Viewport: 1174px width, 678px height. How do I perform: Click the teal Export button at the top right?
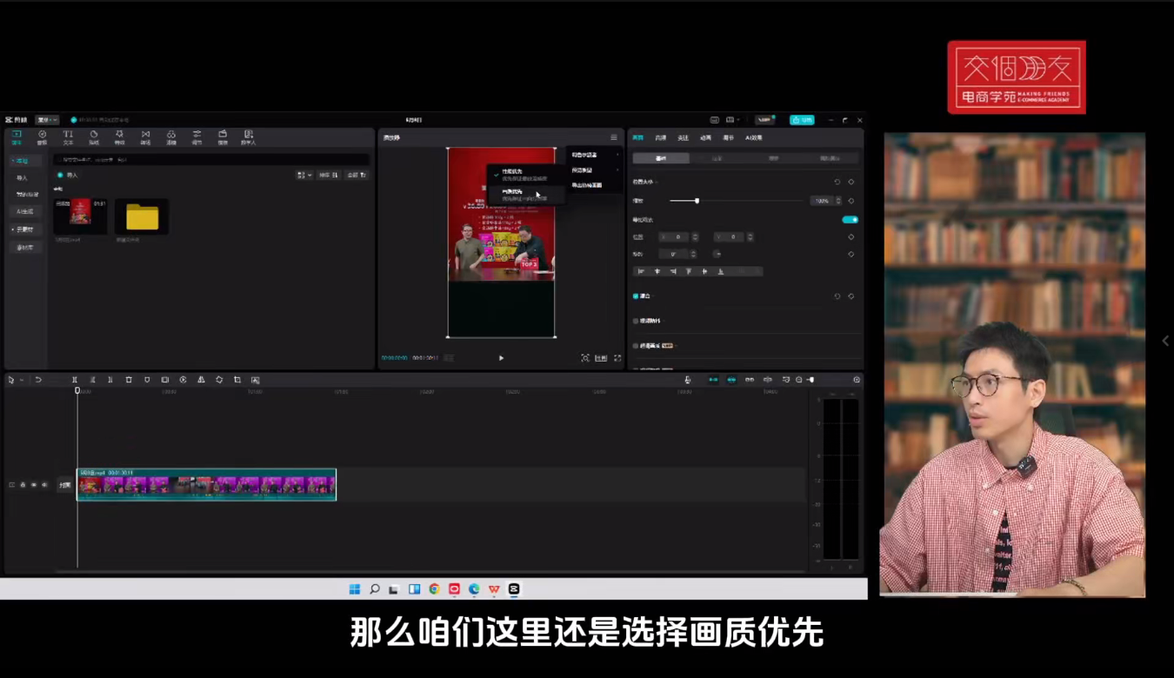coord(801,120)
